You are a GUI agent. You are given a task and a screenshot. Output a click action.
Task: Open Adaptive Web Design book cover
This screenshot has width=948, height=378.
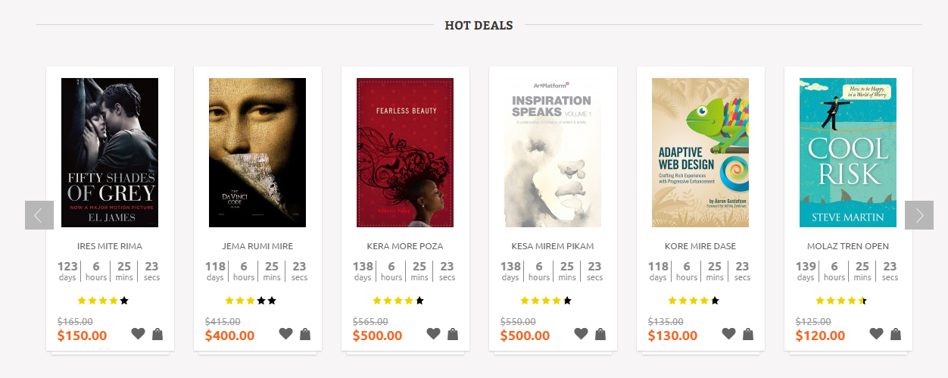[700, 152]
